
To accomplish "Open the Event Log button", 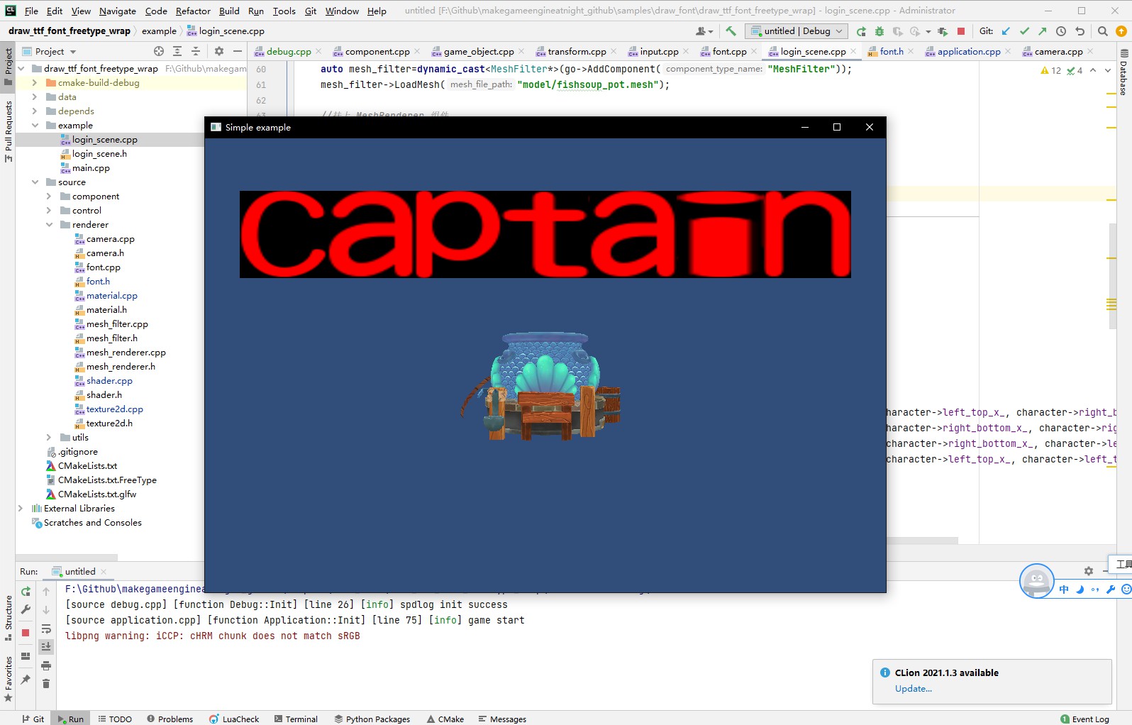I will point(1084,719).
